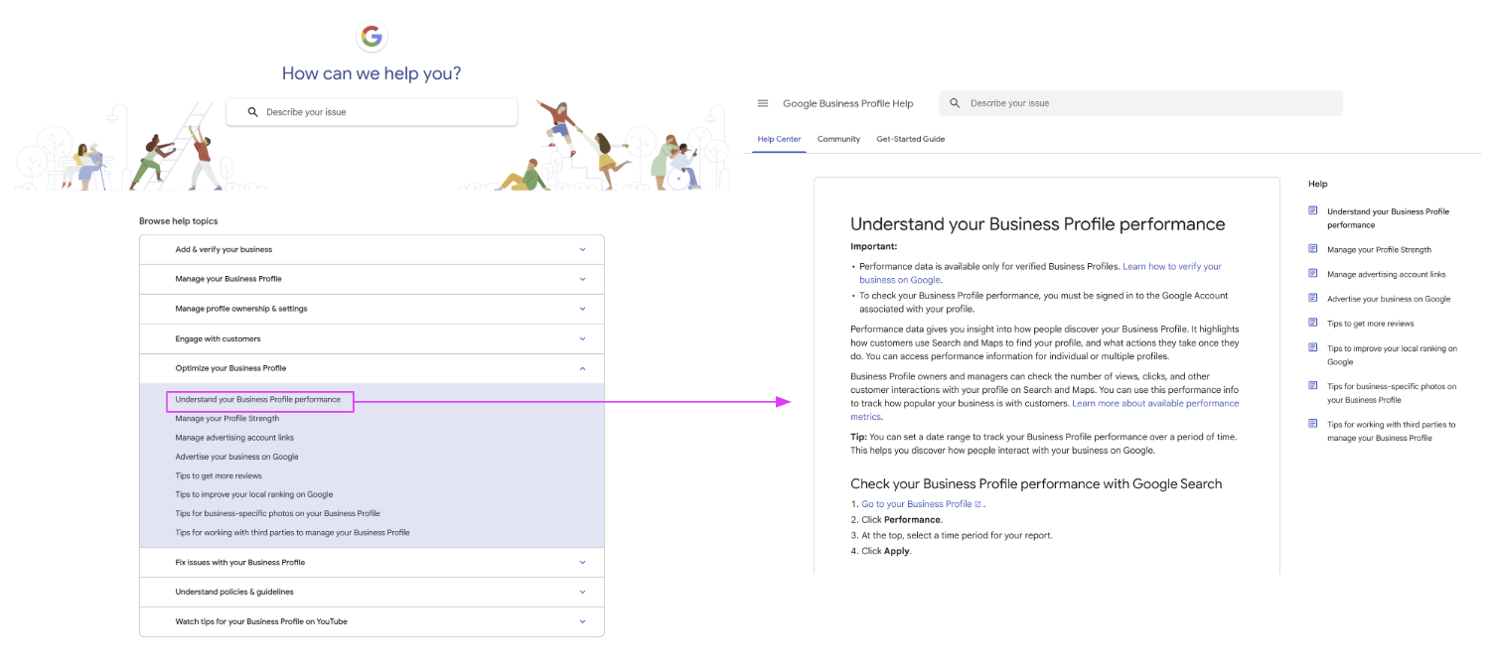This screenshot has width=1496, height=669.
Task: Open the hamburger menu beside Google Business Profile Help
Action: click(x=763, y=103)
